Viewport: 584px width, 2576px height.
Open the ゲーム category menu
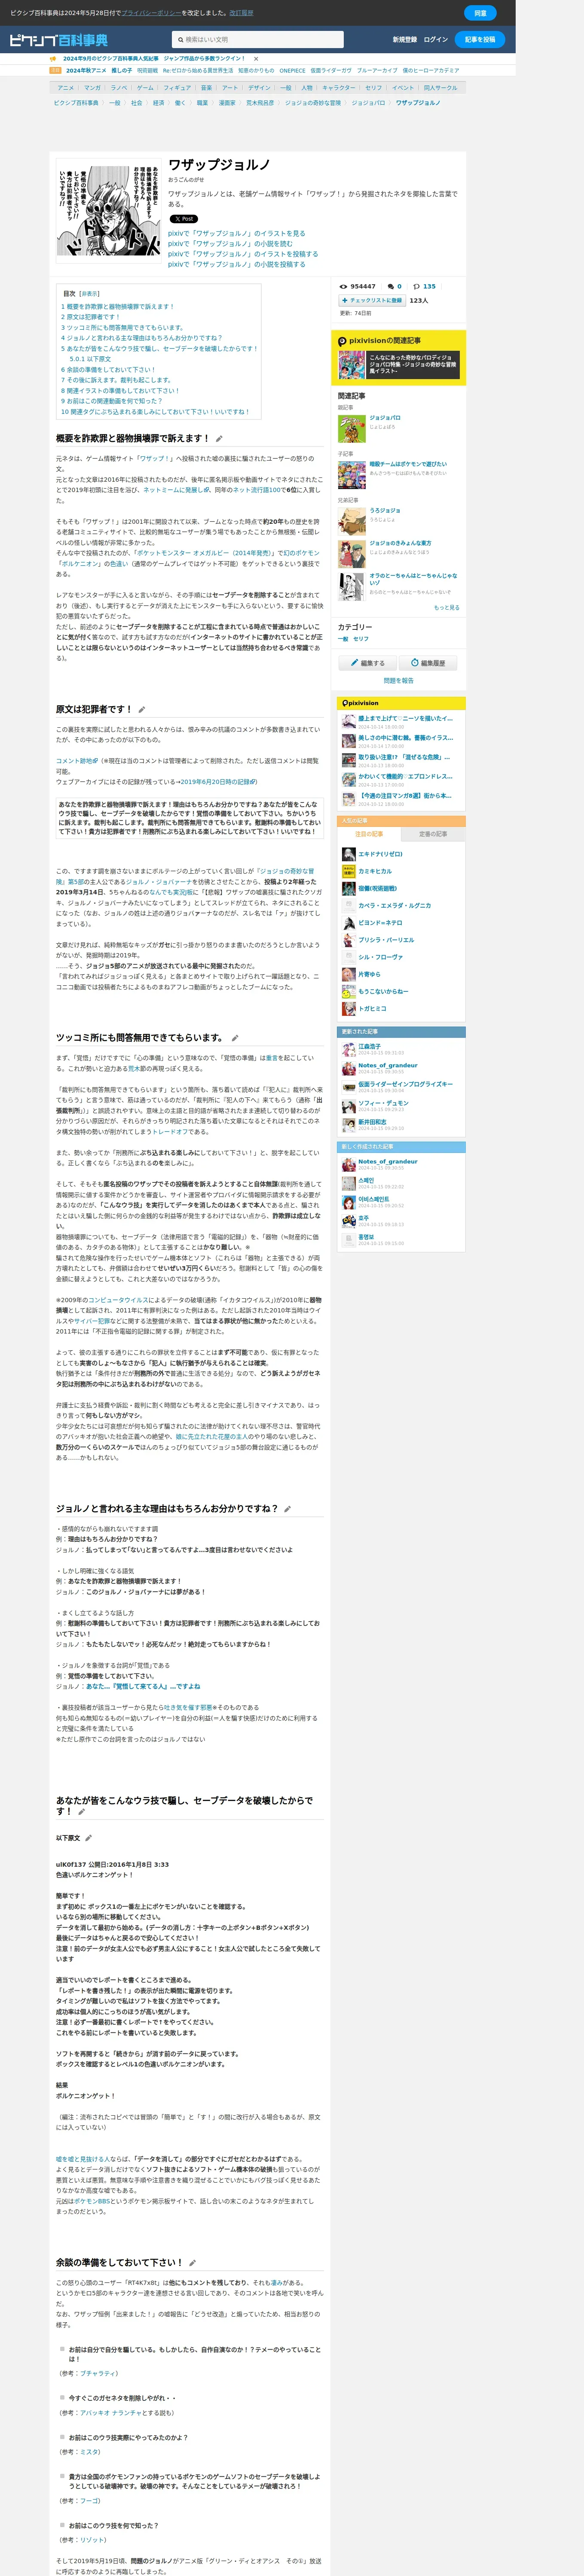pos(145,88)
